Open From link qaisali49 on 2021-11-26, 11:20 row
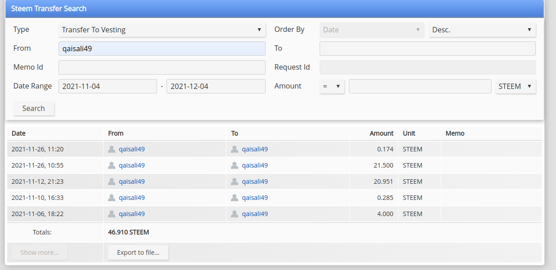Viewport: 556px width, 270px height. pyautogui.click(x=132, y=149)
